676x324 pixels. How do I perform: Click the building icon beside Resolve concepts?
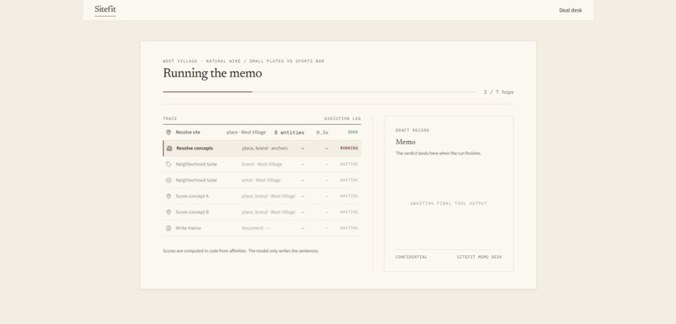169,149
